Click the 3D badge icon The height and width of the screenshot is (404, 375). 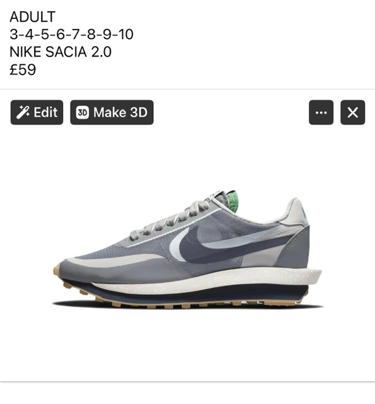click(x=83, y=112)
